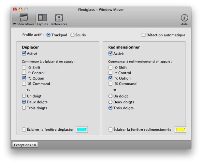Uncheck Activé under Redimensionner
The width and height of the screenshot is (202, 164).
pos(110,53)
